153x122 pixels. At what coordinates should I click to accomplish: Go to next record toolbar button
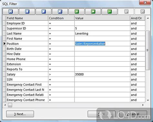44,11
